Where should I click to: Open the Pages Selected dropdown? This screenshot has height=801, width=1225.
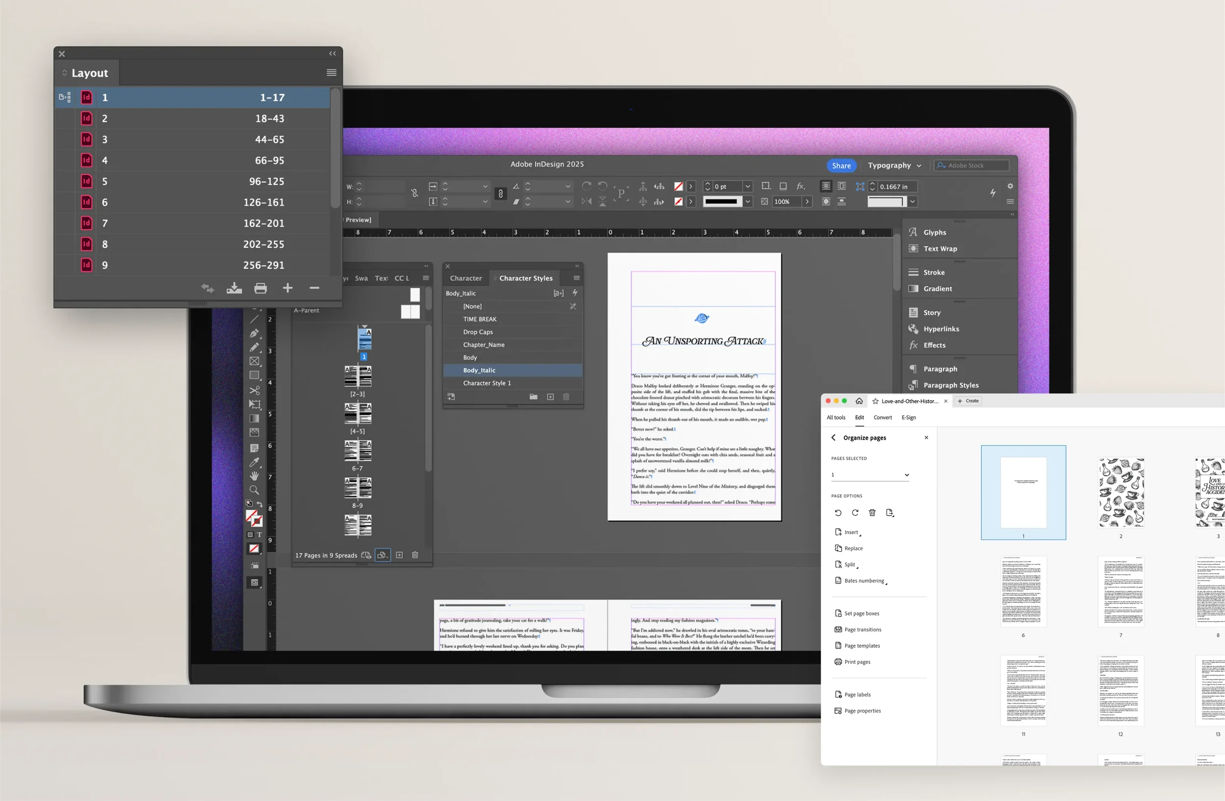point(906,475)
